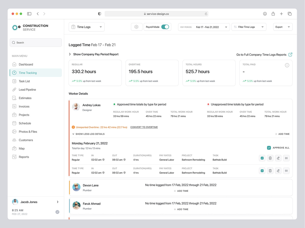Open Schedule in the sidebar

click(36, 123)
